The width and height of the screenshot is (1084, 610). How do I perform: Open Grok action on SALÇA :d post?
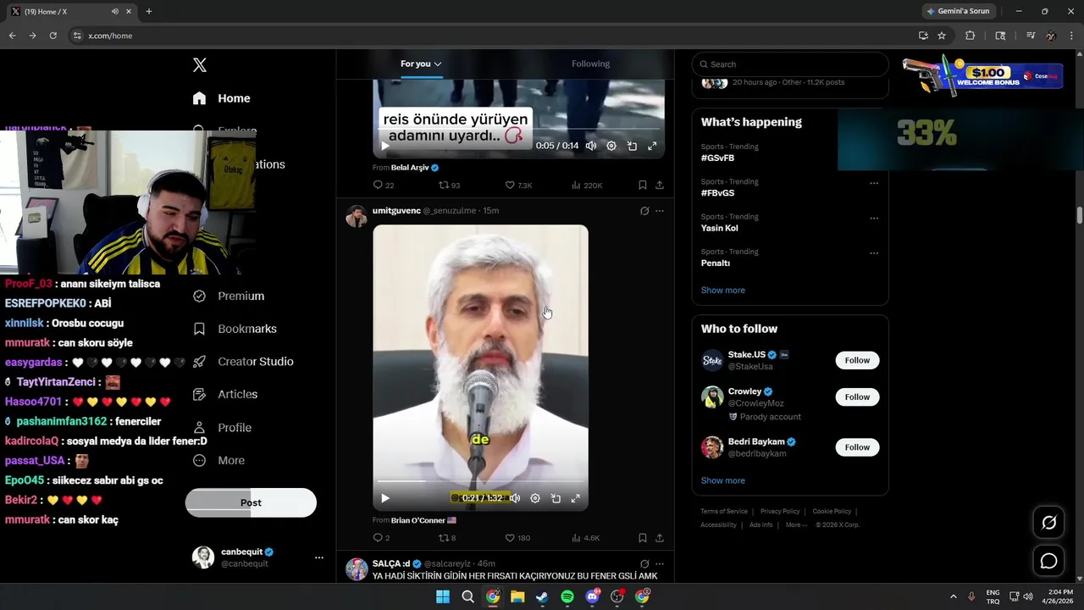pos(644,563)
